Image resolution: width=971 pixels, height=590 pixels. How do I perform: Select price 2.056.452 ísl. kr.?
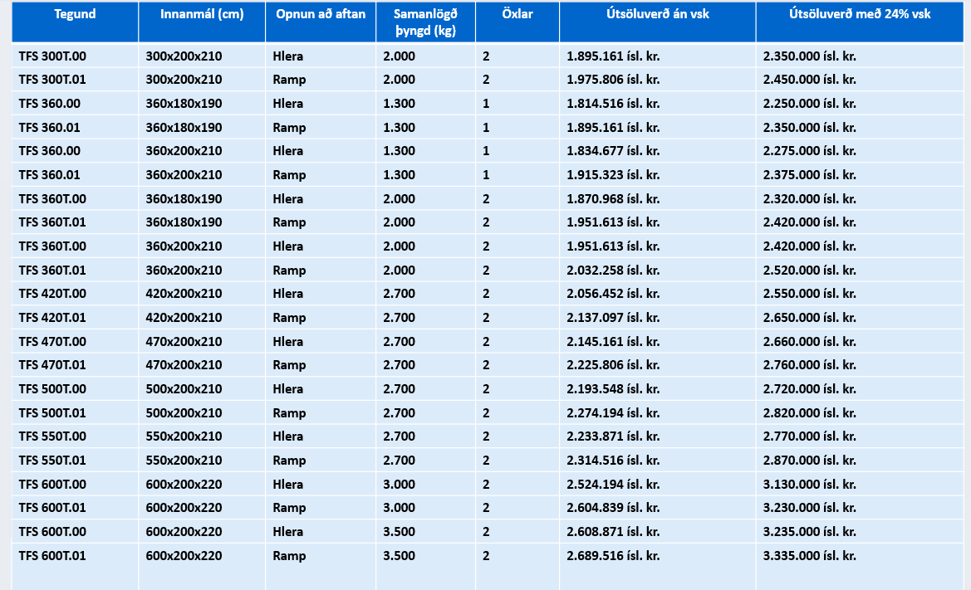[613, 294]
